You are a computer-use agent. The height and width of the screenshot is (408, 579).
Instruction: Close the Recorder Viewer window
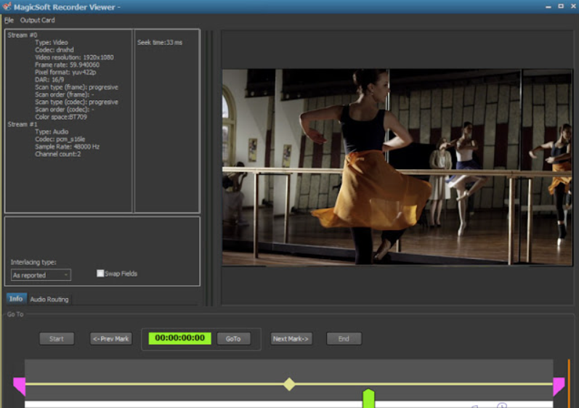(573, 7)
